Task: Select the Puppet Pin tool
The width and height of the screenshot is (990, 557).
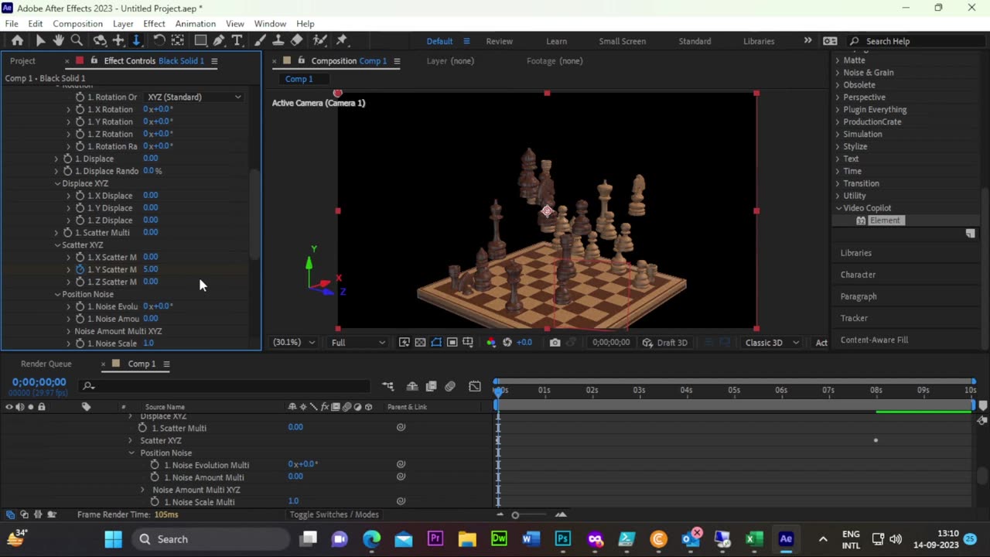Action: [342, 41]
